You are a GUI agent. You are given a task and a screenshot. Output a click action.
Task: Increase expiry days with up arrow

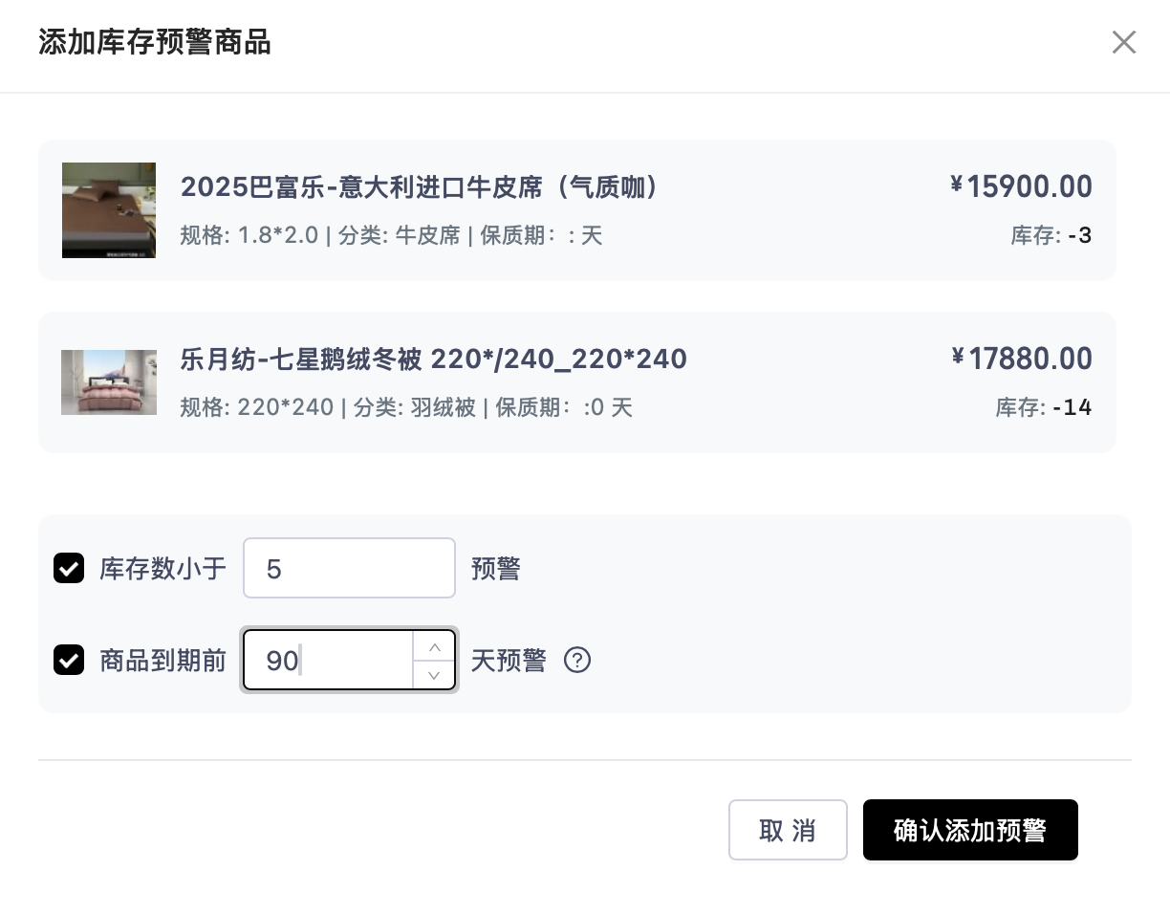(434, 646)
